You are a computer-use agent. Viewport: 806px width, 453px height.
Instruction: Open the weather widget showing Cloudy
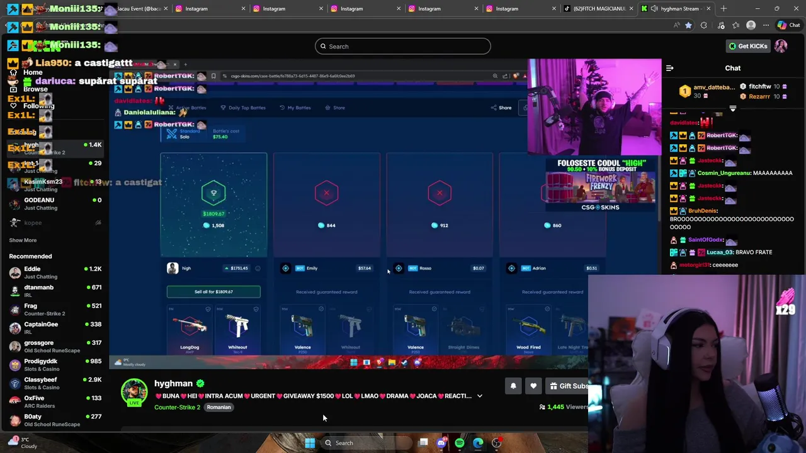[x=23, y=443]
